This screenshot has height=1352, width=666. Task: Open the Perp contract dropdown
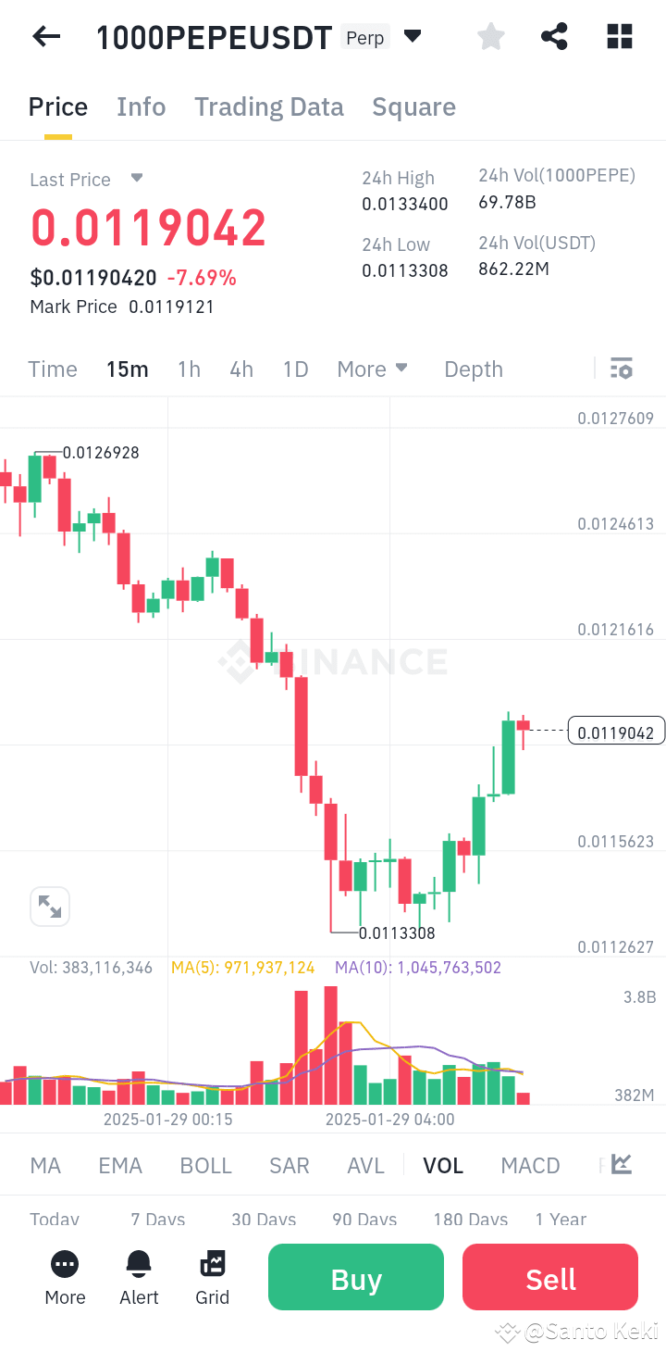pyautogui.click(x=412, y=36)
